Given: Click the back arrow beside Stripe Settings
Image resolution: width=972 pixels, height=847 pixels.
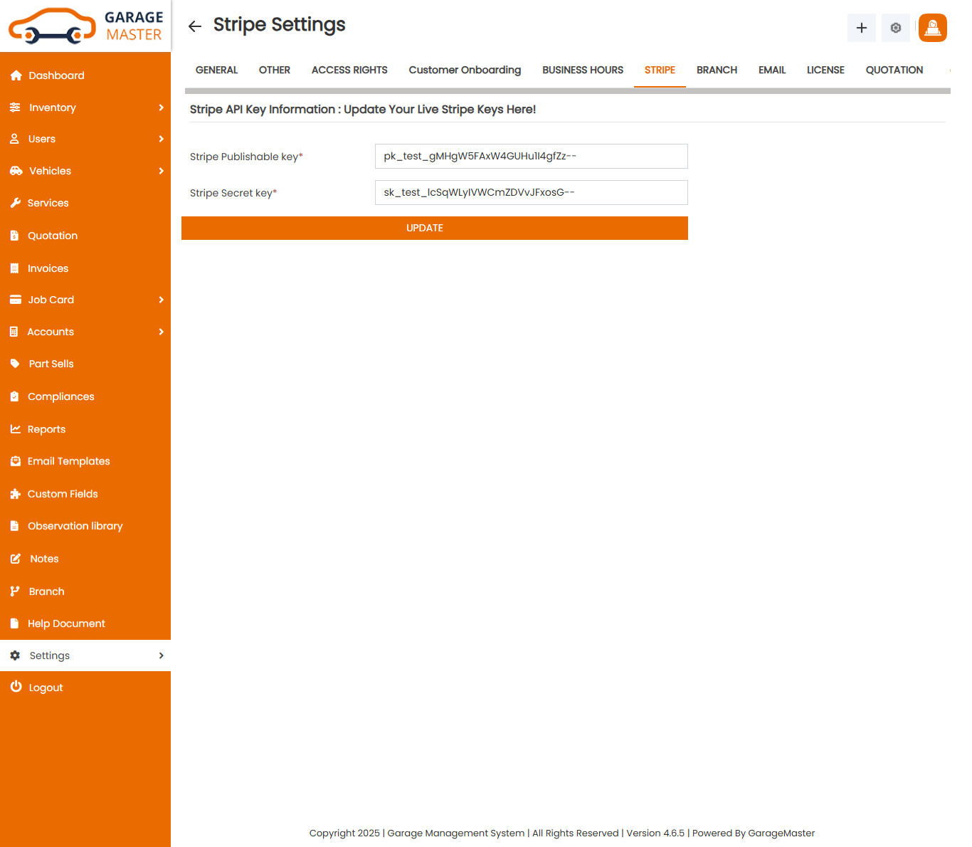Looking at the screenshot, I should [x=195, y=26].
